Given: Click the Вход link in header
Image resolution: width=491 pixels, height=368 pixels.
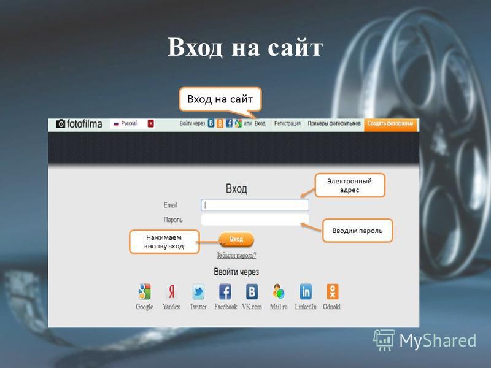Looking at the screenshot, I should coord(260,124).
